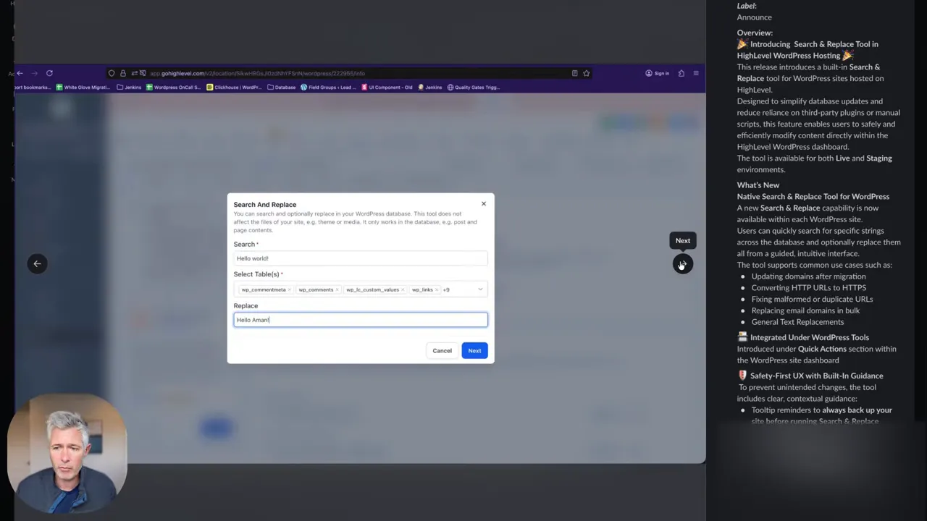Remove the wp_links table chip
Viewport: 927px width, 521px height.
pyautogui.click(x=437, y=289)
